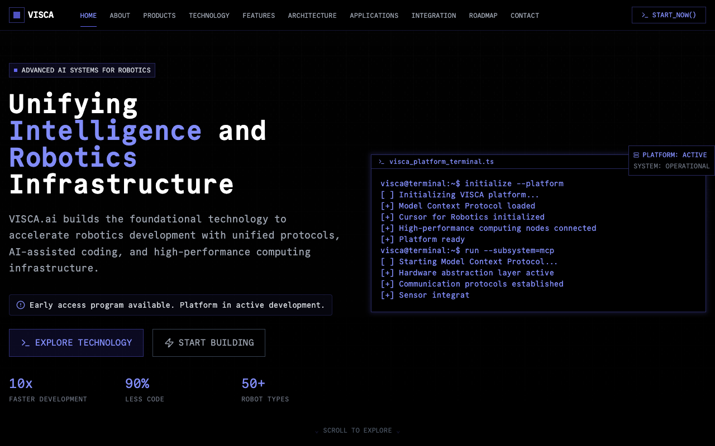Click the info circle icon in the early access banner
This screenshot has width=715, height=446.
[21, 304]
